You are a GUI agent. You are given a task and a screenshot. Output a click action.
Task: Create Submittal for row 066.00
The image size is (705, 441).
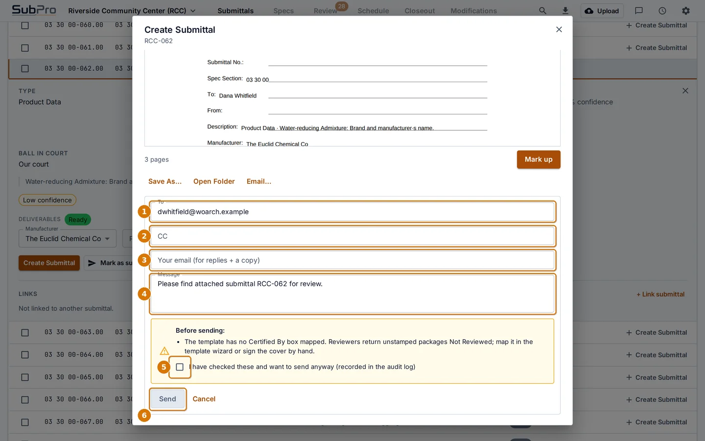tap(656, 400)
